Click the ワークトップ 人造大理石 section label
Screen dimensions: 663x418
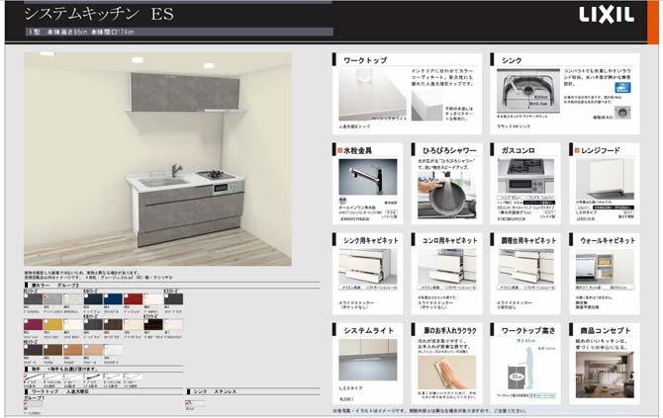[59, 392]
